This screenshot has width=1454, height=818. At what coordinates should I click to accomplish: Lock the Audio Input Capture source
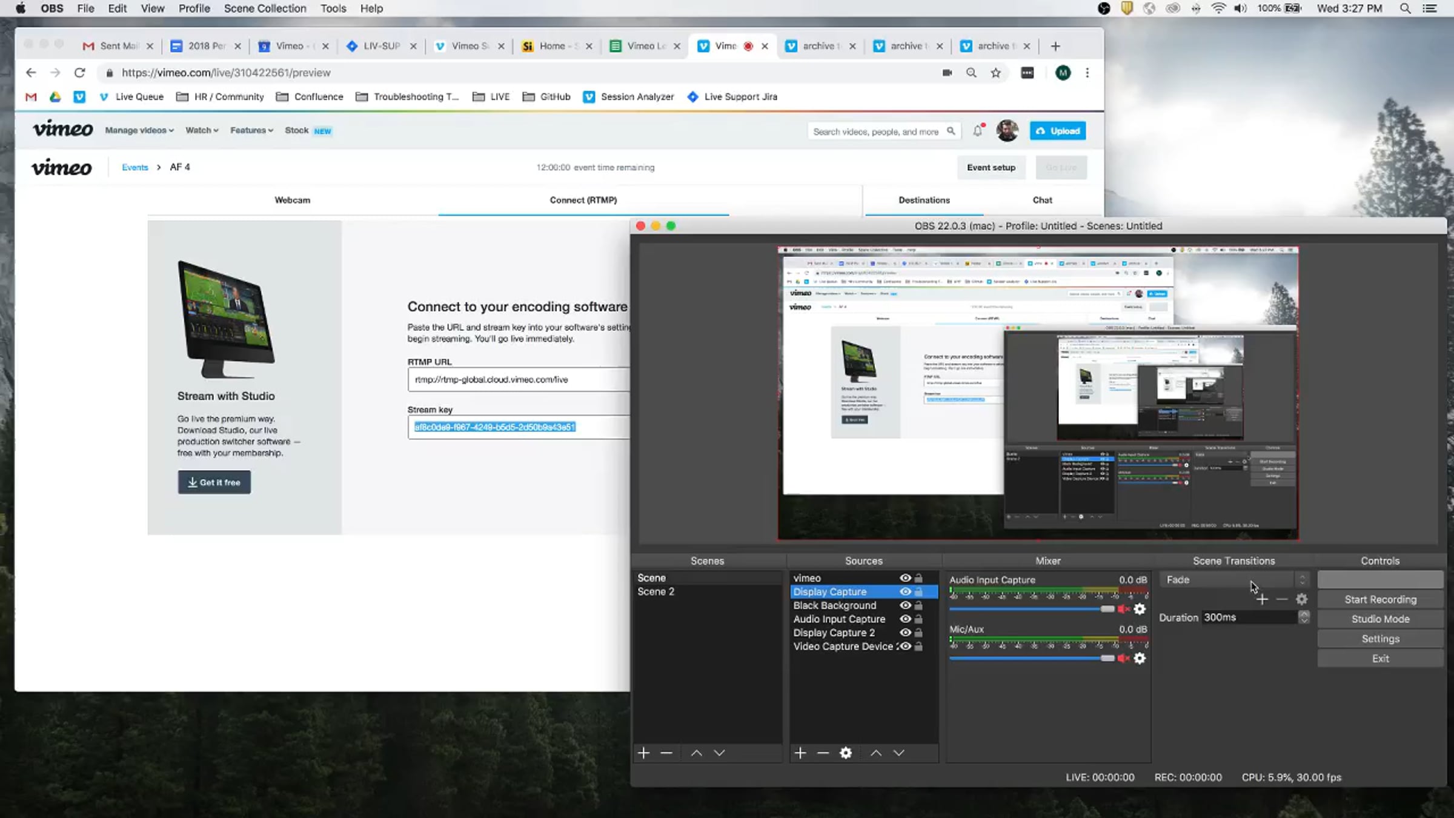pos(918,619)
